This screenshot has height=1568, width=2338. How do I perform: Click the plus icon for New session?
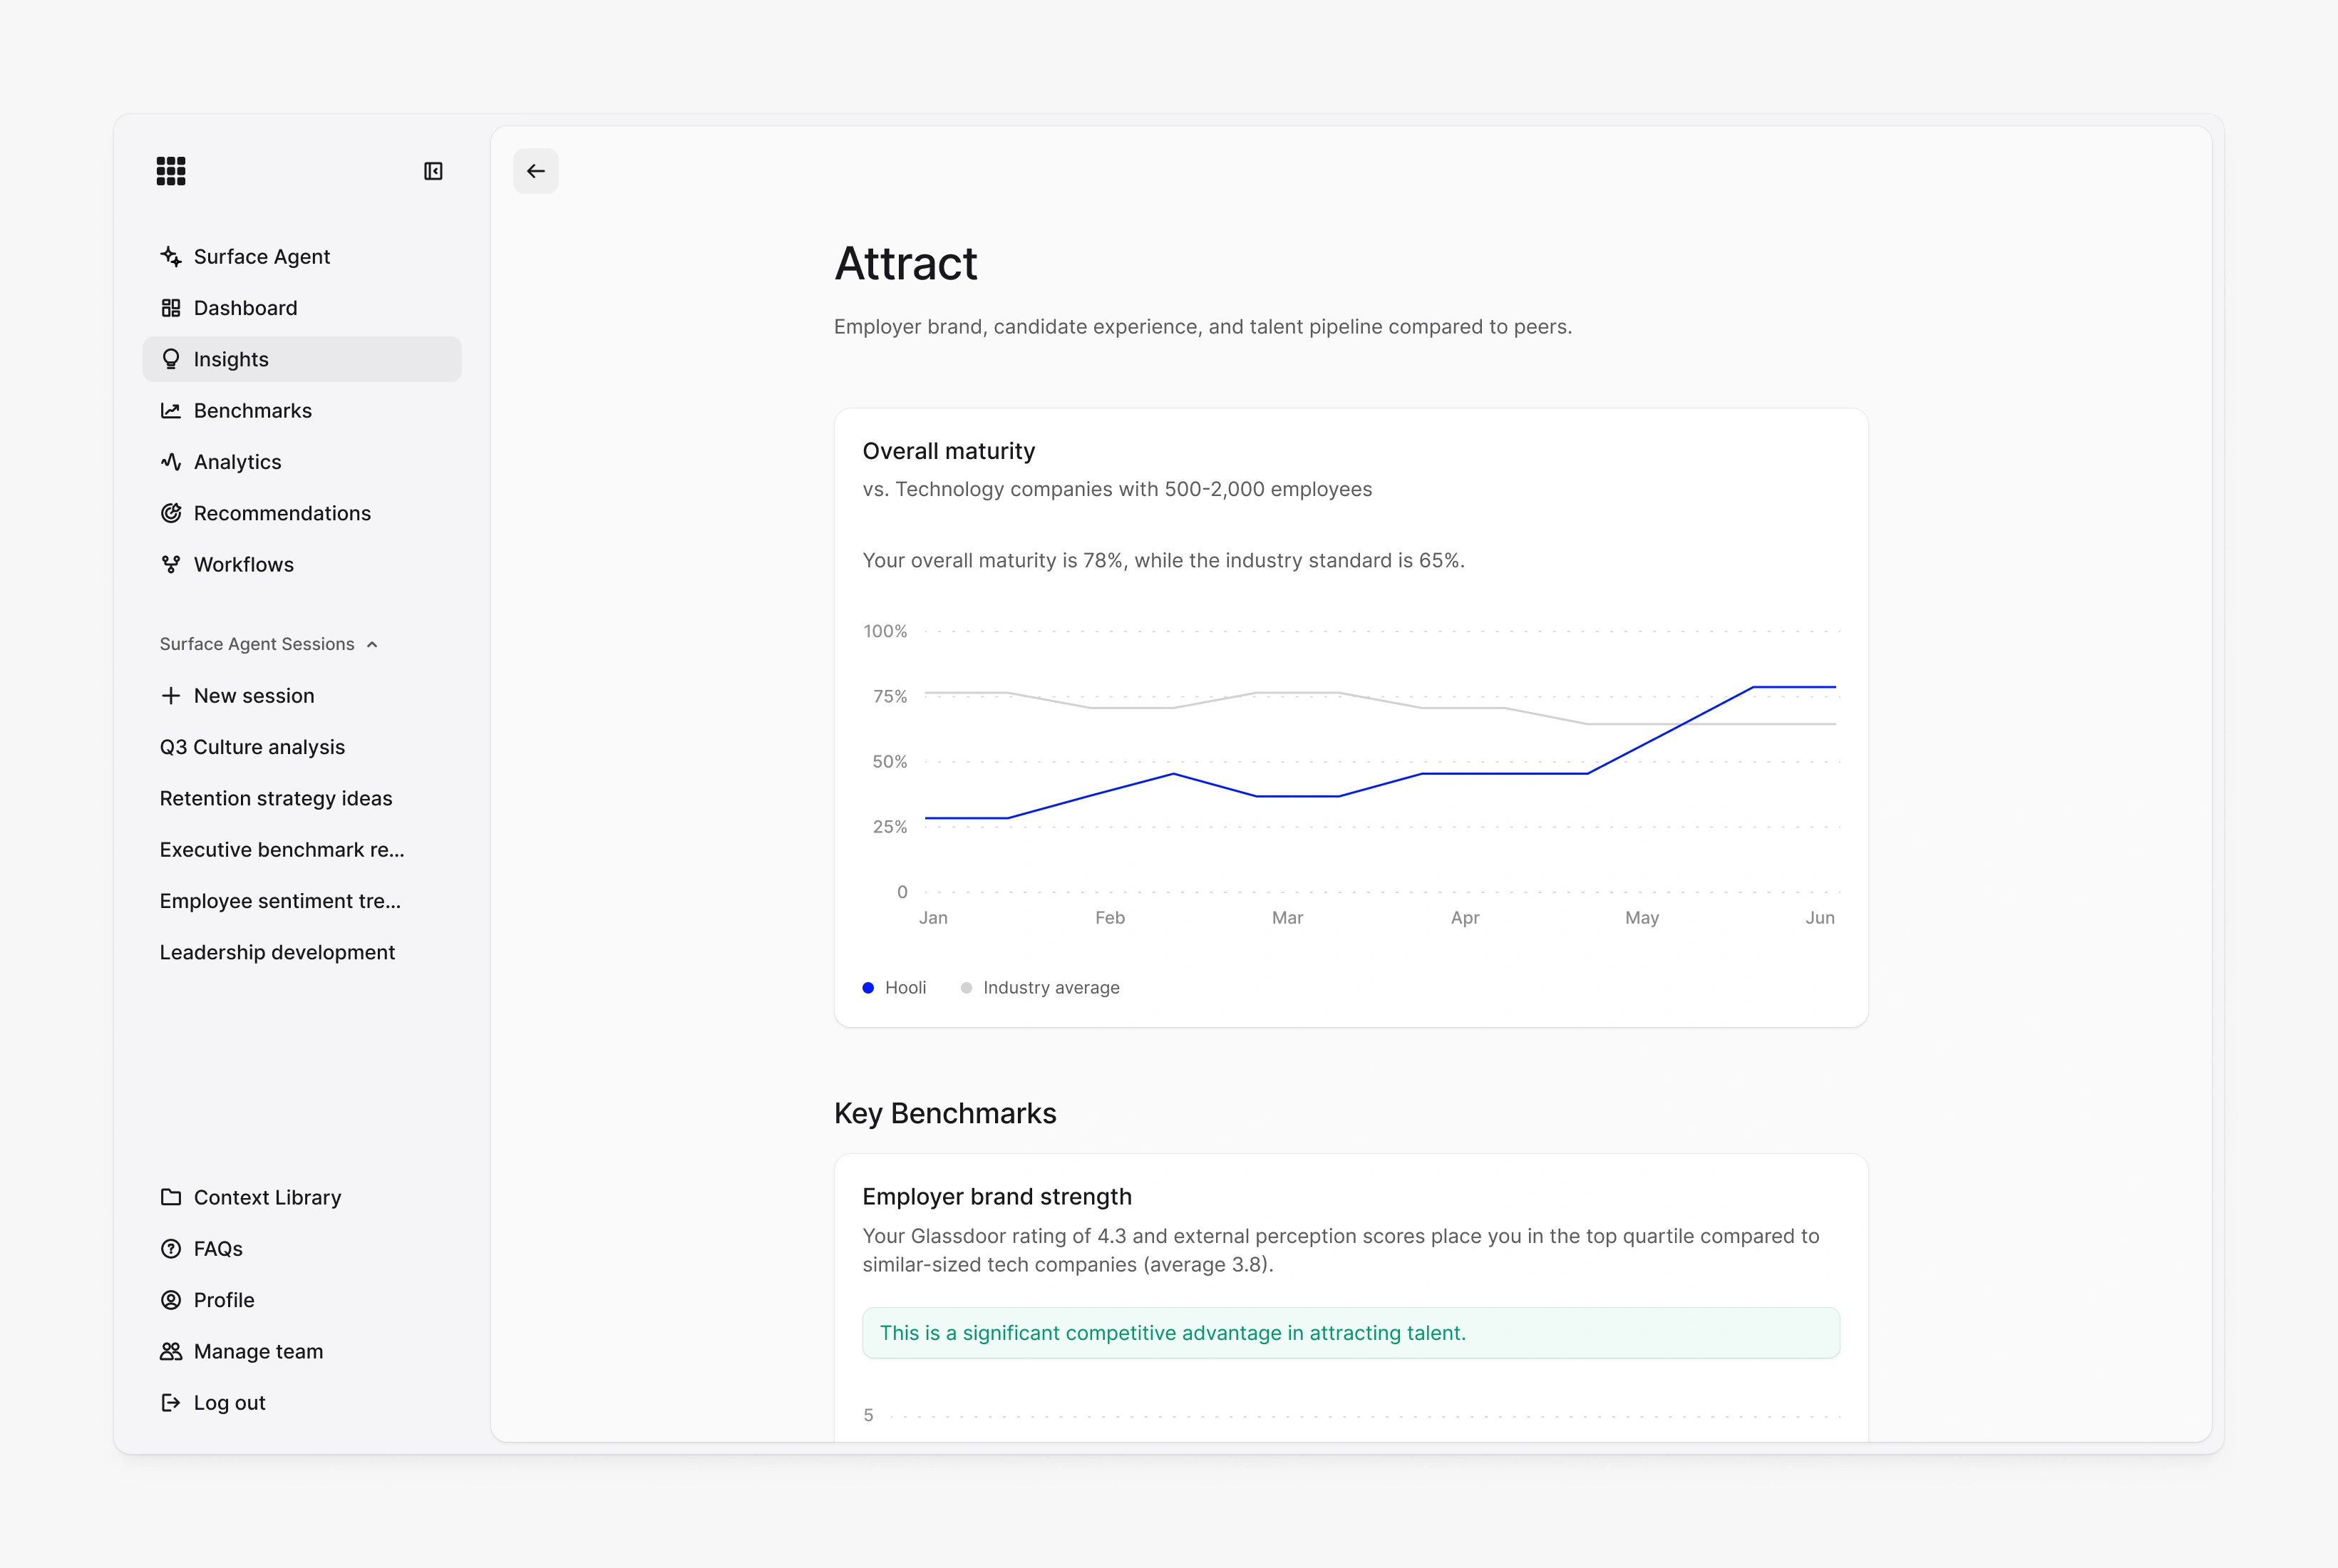(171, 696)
